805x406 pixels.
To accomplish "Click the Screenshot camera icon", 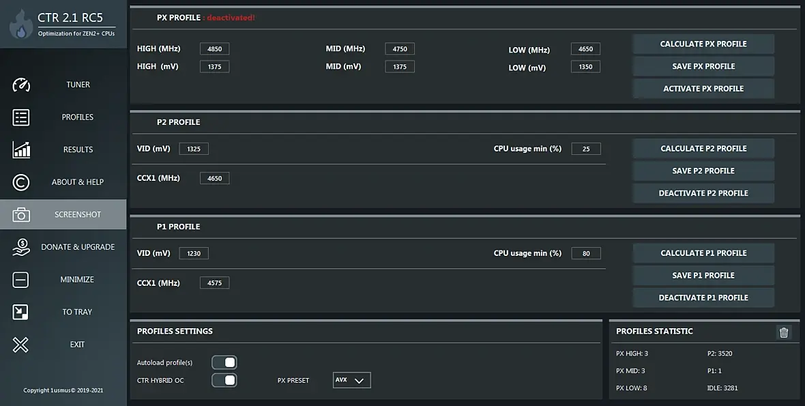I will click(x=21, y=214).
